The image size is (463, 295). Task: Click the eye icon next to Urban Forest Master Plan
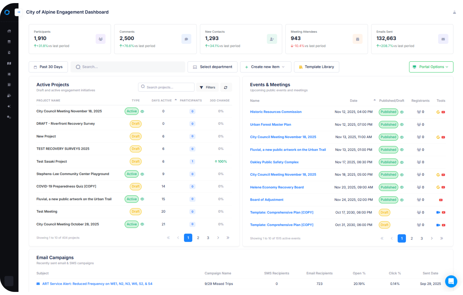[x=402, y=125]
